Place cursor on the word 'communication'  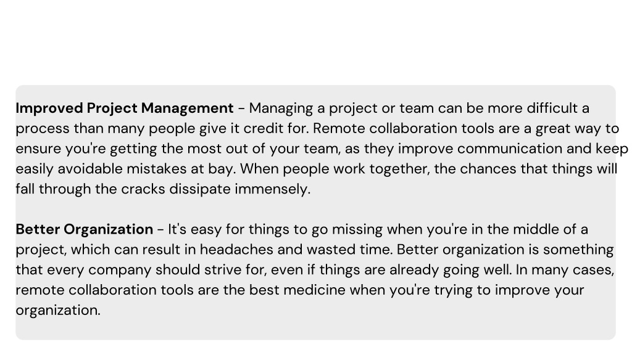click(510, 149)
